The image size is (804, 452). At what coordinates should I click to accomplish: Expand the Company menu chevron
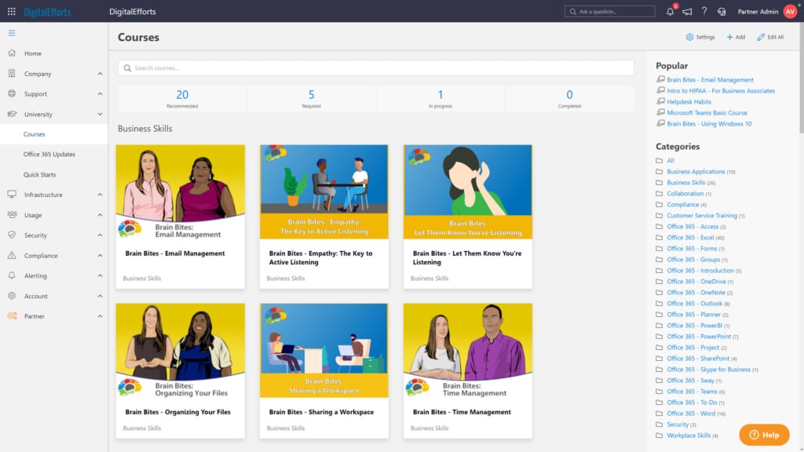point(100,74)
